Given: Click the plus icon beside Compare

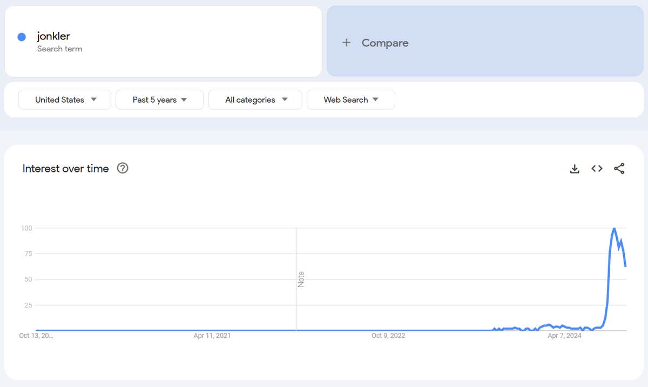Looking at the screenshot, I should click(x=347, y=43).
